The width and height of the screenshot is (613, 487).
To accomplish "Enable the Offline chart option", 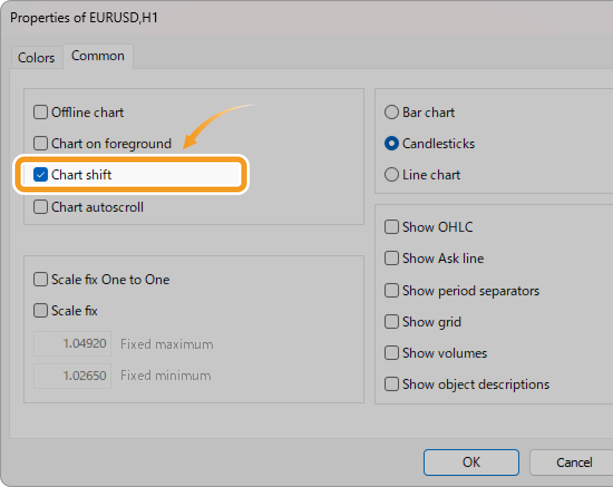I will coord(41,112).
